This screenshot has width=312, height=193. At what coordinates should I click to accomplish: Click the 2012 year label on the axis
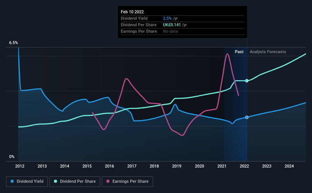pyautogui.click(x=20, y=166)
